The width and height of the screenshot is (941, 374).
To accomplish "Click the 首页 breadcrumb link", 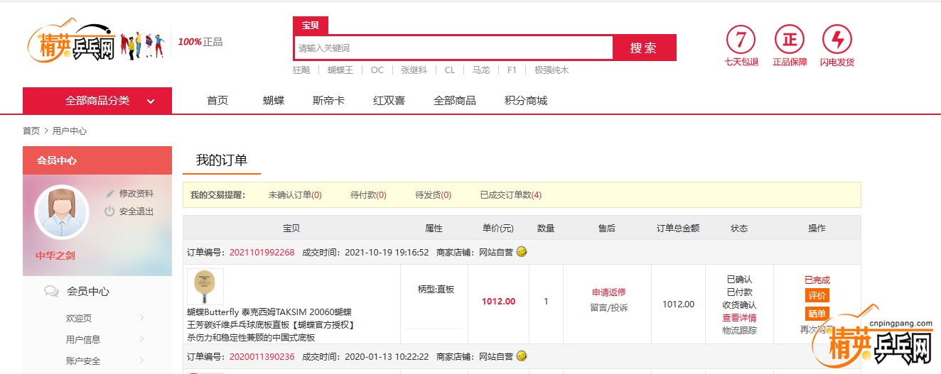I will pyautogui.click(x=31, y=131).
